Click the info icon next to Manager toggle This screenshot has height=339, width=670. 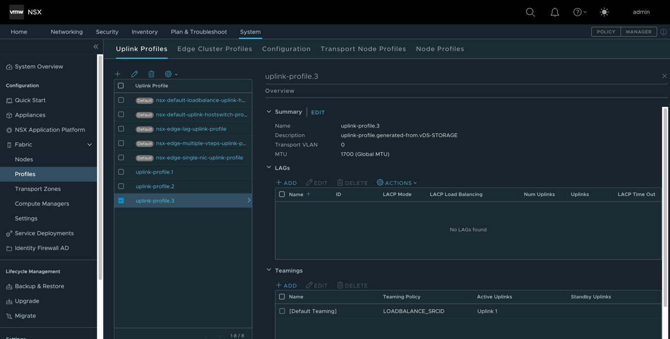pyautogui.click(x=664, y=32)
